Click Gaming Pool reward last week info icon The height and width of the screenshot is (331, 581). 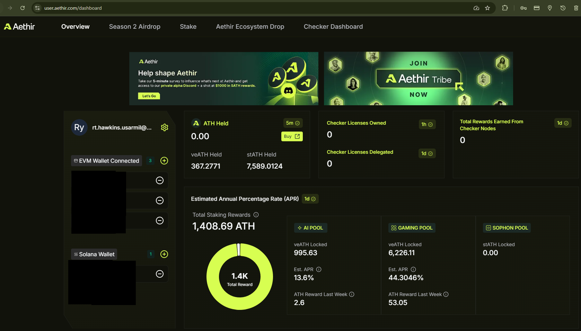[x=446, y=294]
